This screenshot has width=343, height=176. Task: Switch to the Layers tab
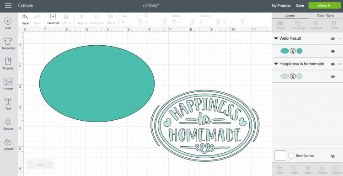(289, 16)
